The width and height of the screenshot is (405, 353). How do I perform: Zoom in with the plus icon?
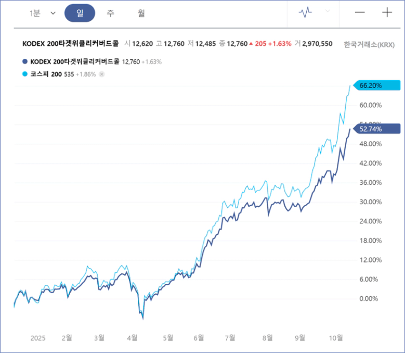coord(387,13)
